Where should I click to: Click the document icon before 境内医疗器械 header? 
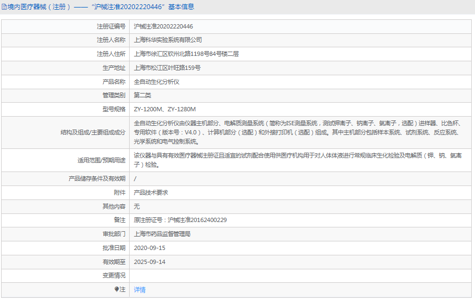(4, 7)
